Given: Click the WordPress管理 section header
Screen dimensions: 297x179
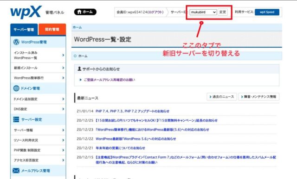Looking at the screenshot, I should [38, 42].
